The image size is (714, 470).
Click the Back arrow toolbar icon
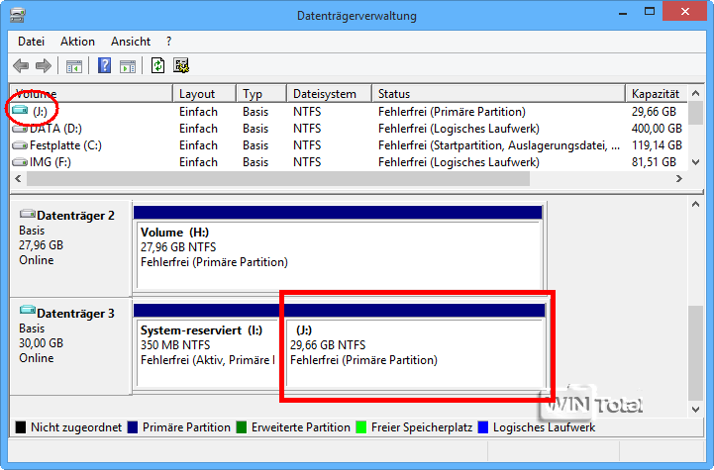21,66
